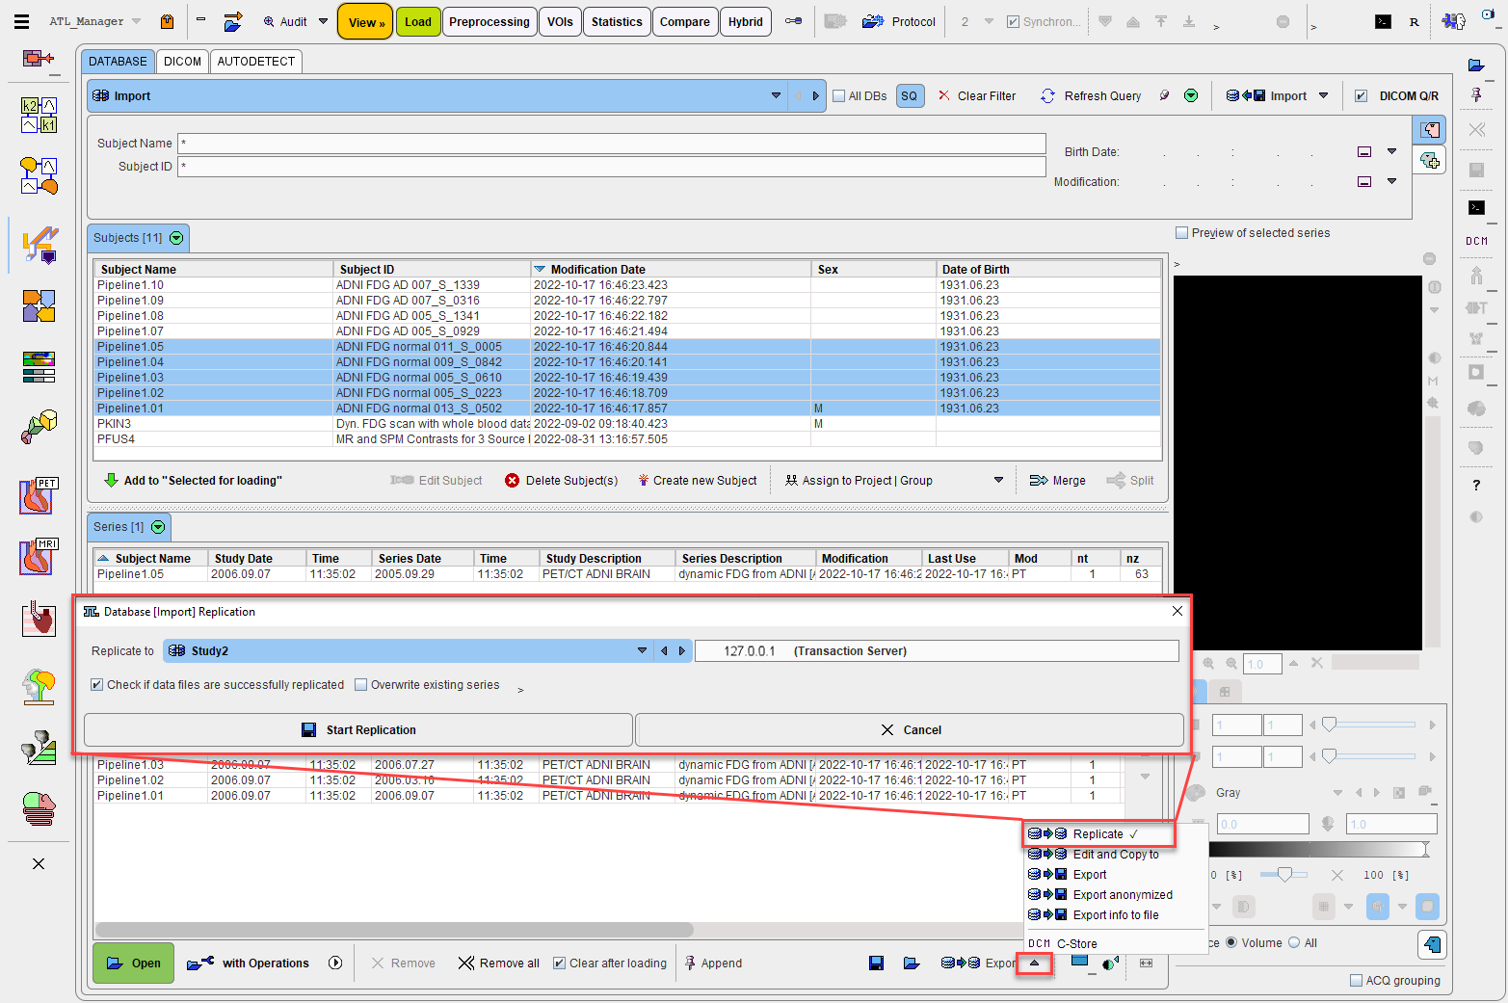1508x1003 pixels.
Task: Expand the Series [1] options arrow
Action: [158, 527]
